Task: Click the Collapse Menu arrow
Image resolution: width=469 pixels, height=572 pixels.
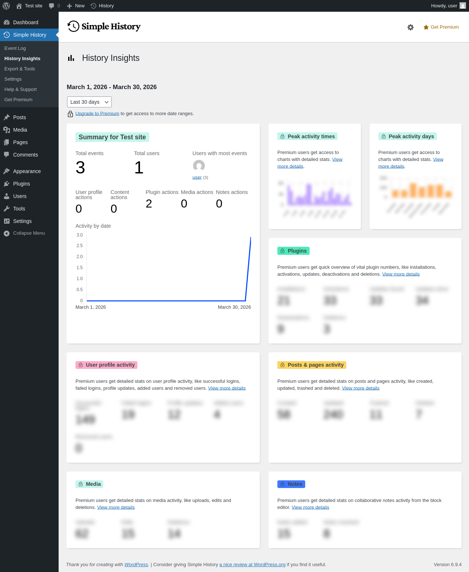Action: pos(7,233)
